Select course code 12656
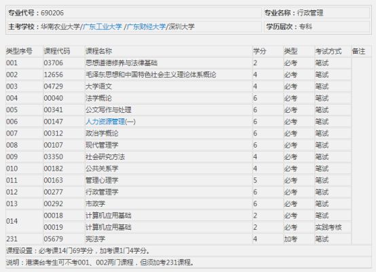Screen dimensions: 376x272 point(53,75)
